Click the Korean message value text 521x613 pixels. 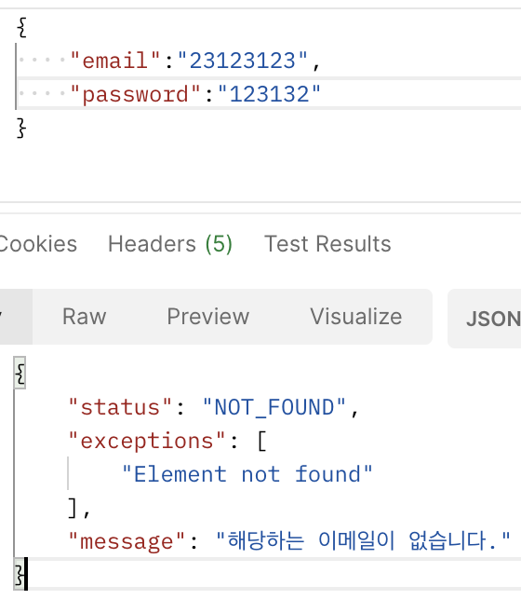click(x=363, y=541)
